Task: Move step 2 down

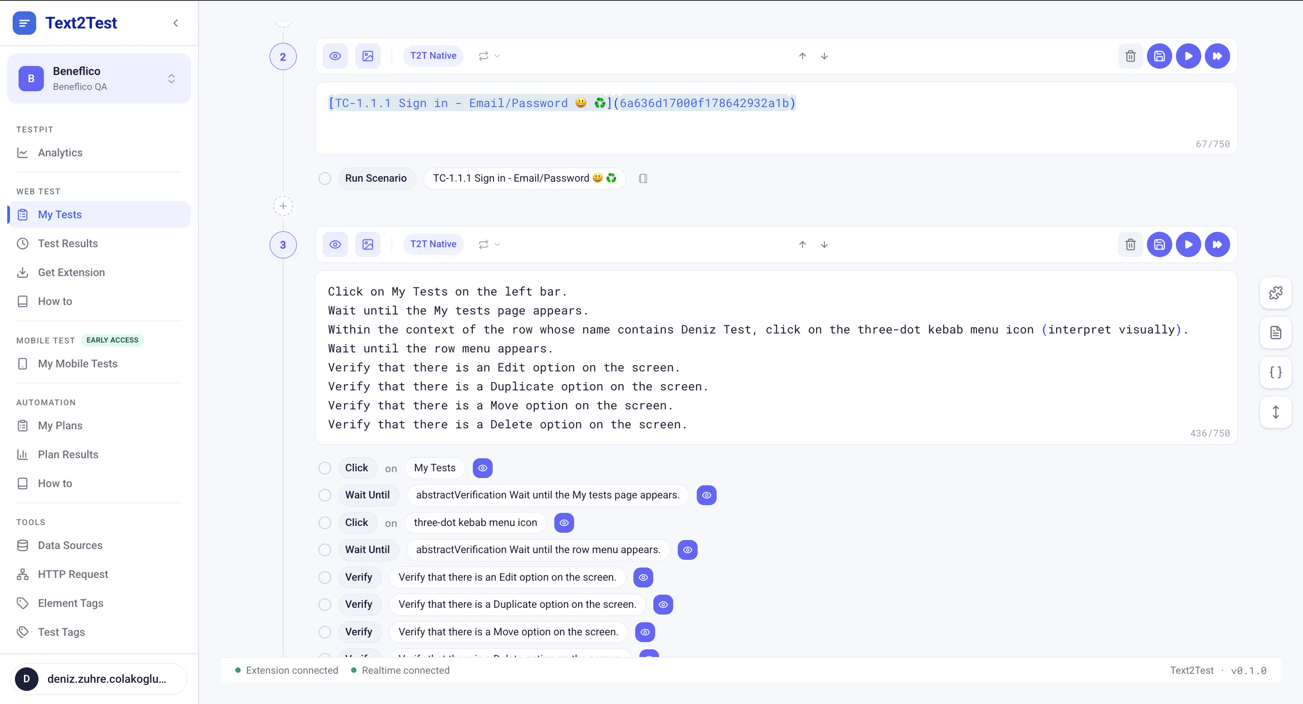Action: [824, 56]
